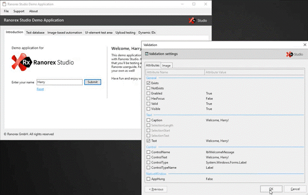The height and width of the screenshot is (195, 308).
Task: Minimize the Ranorex Studio Demo Application window
Action: pyautogui.click(x=182, y=4)
